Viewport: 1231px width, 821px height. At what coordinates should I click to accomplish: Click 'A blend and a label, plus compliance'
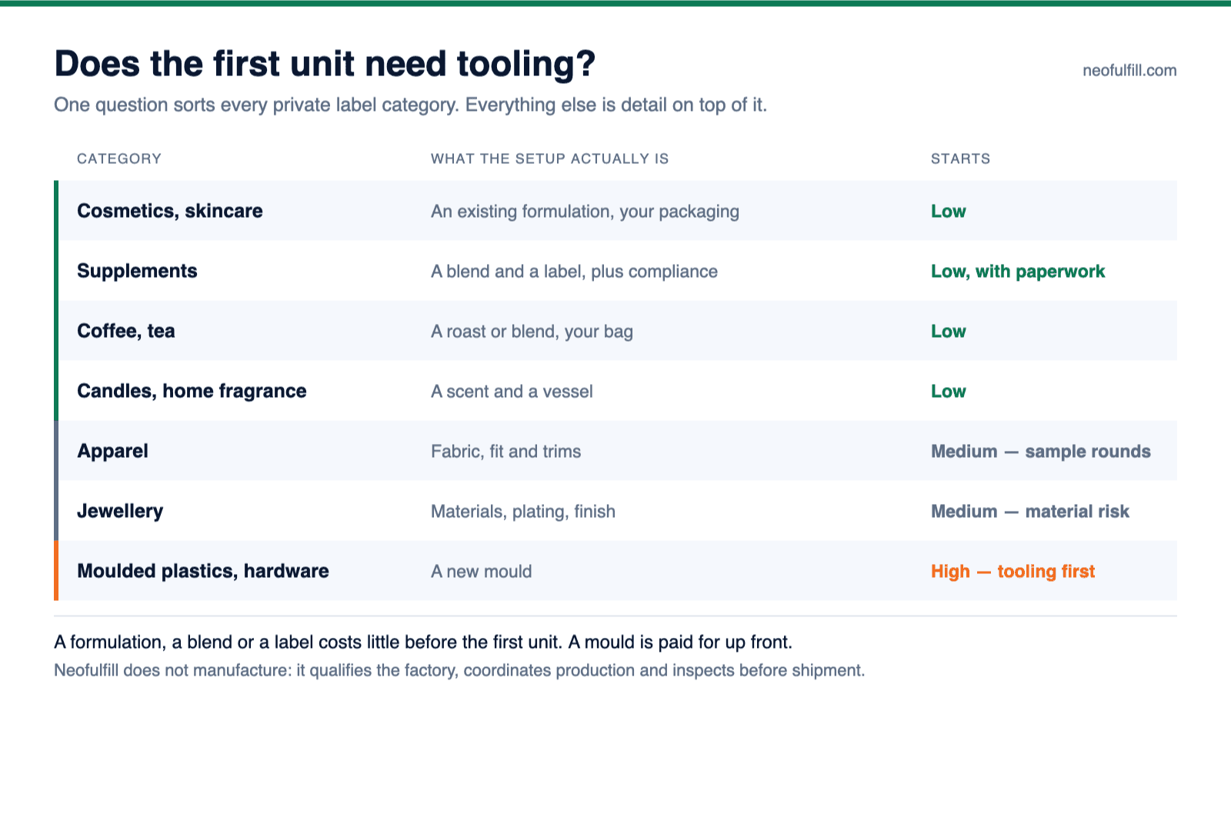(x=574, y=272)
